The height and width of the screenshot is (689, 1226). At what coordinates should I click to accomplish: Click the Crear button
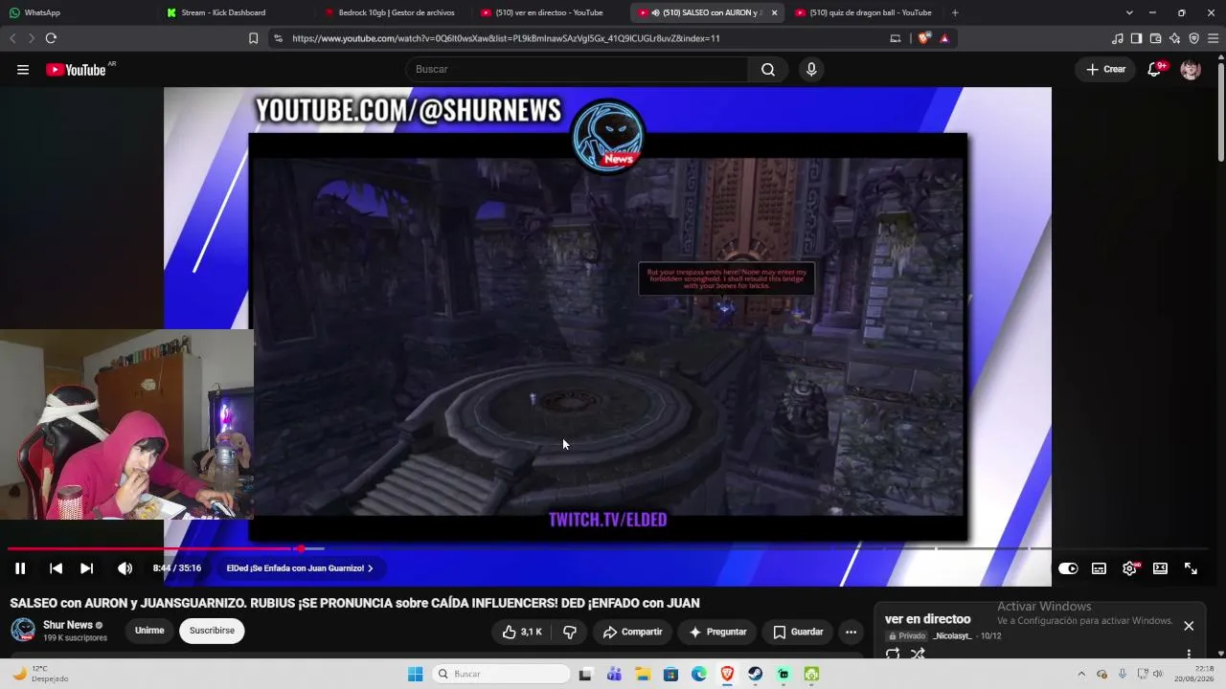coord(1105,69)
